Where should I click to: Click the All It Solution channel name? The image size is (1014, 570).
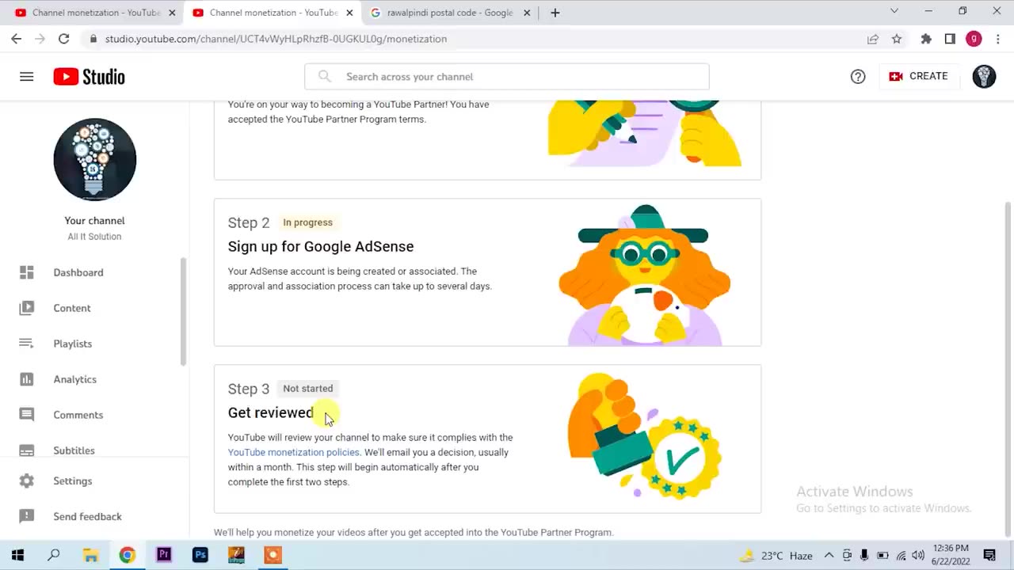pos(94,237)
